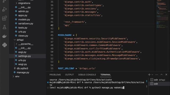Close the terminal panel
The height and width of the screenshot is (95, 170).
[x=166, y=74]
